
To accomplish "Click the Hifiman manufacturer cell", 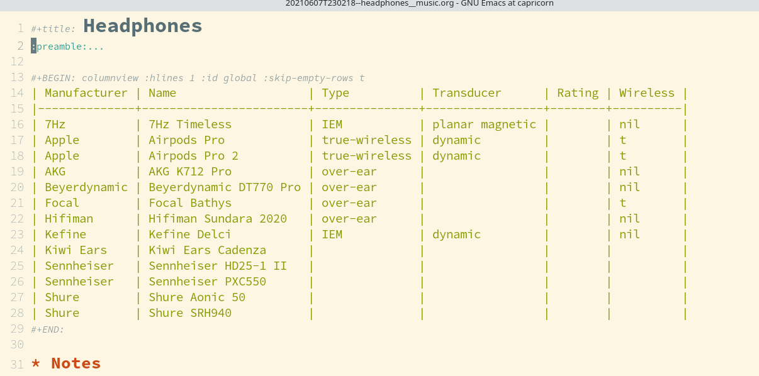I will pyautogui.click(x=69, y=219).
